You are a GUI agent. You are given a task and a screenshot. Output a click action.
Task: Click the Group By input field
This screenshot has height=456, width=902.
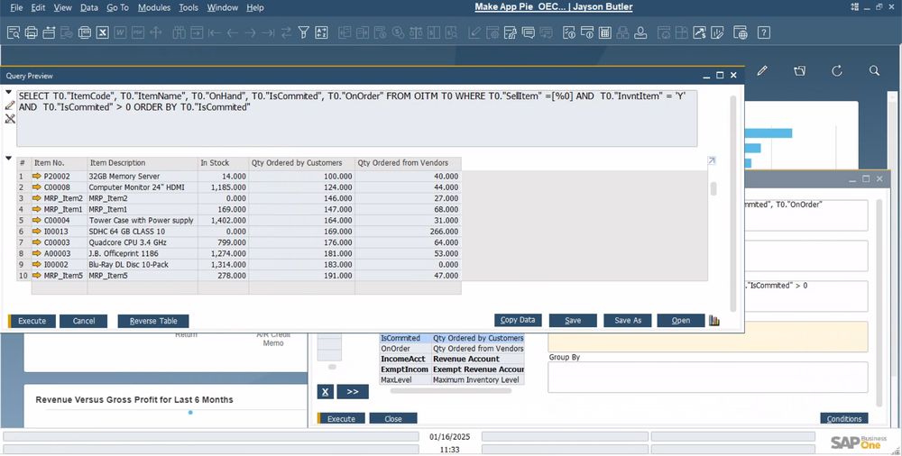[x=707, y=378]
